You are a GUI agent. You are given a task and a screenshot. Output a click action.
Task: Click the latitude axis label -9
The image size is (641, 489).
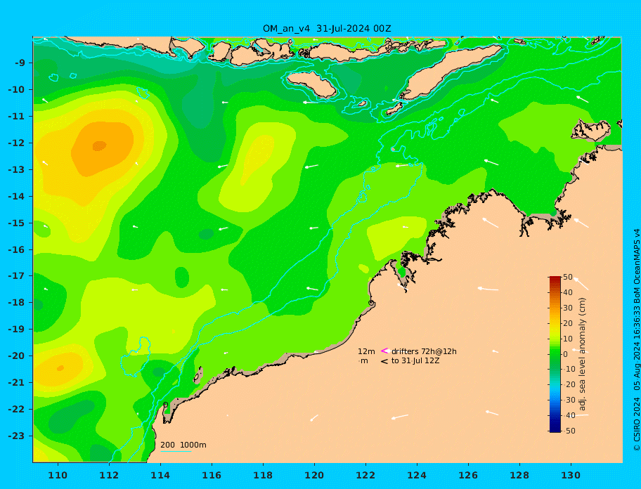point(20,63)
